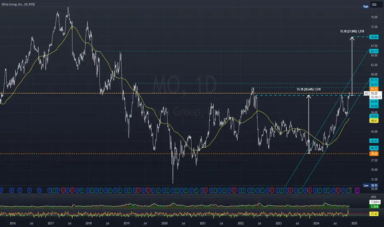Click the 05:08:17 bar countdown timer

pos(375,97)
